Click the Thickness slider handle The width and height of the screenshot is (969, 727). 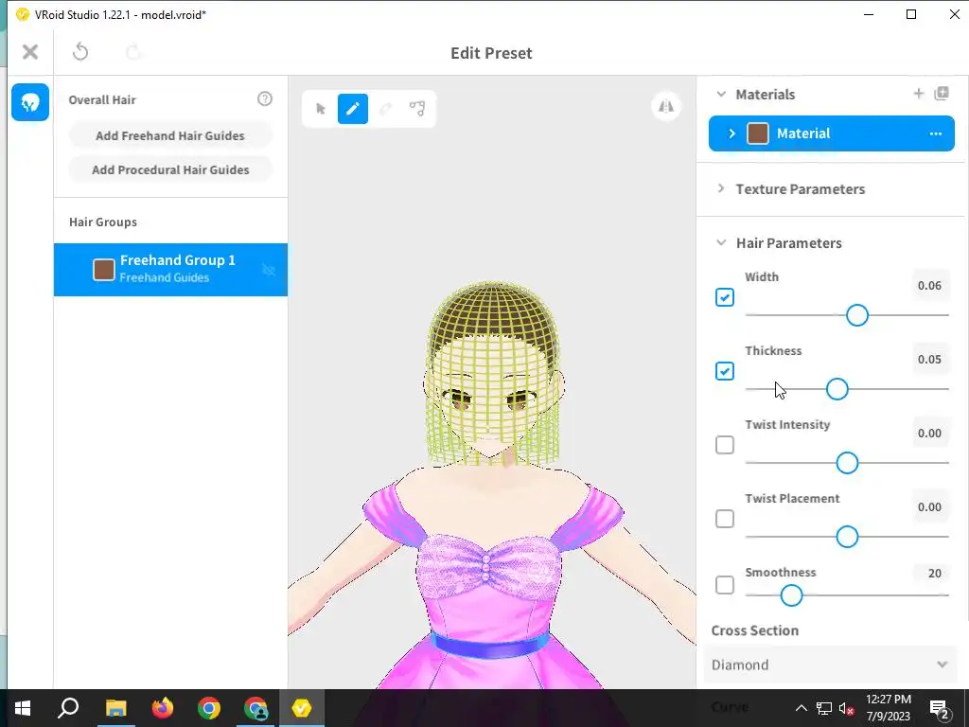coord(837,389)
